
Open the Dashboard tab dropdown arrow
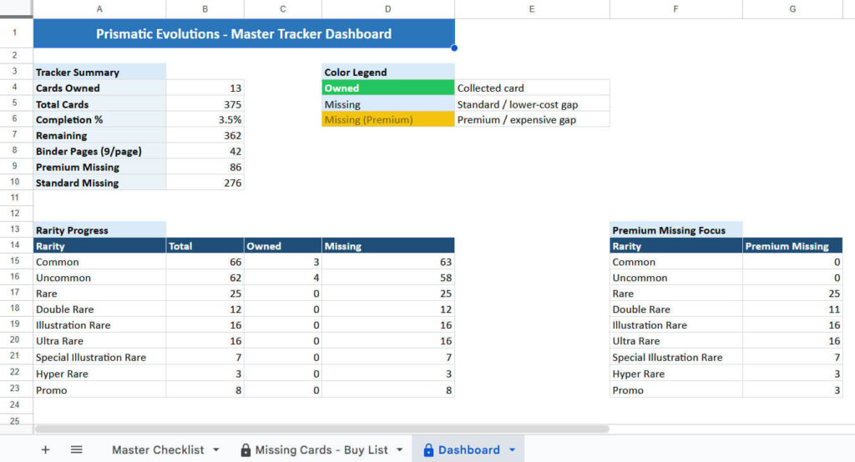(512, 449)
